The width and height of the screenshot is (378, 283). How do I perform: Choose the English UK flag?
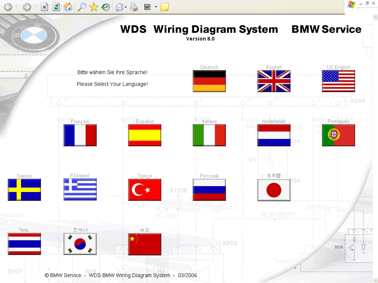pyautogui.click(x=274, y=81)
